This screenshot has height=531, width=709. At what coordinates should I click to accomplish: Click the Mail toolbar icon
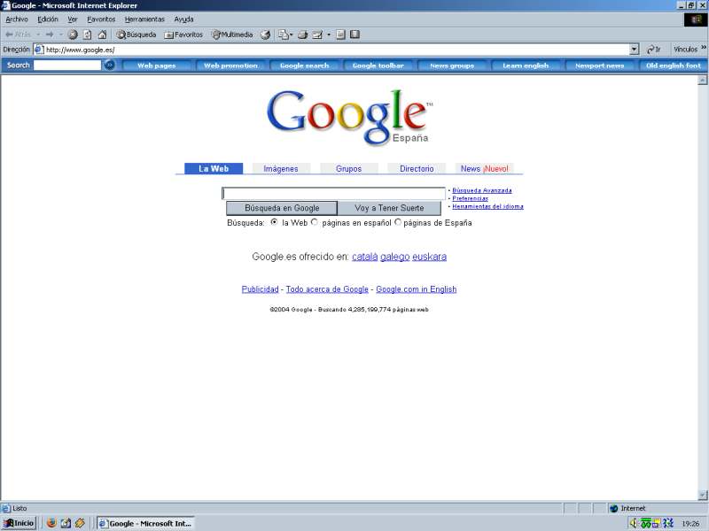click(283, 35)
